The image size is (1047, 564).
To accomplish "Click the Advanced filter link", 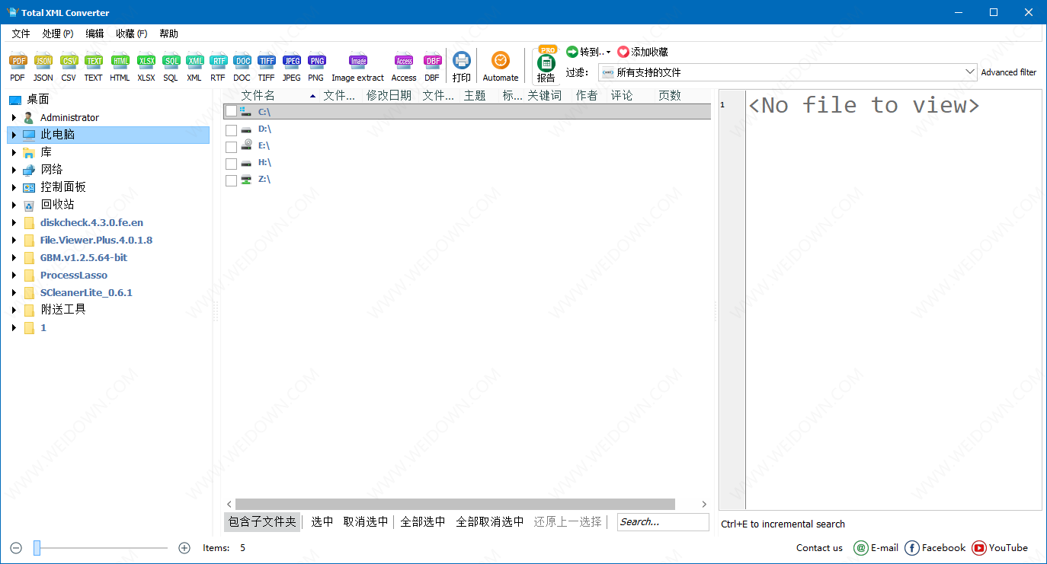I will 1009,72.
